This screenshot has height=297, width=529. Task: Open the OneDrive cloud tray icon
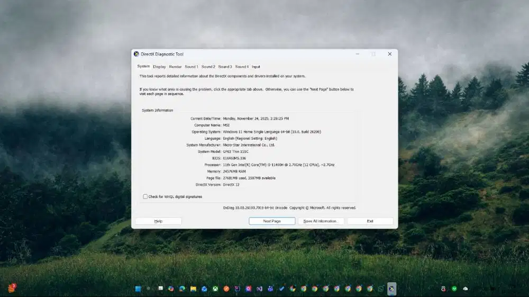(x=466, y=289)
